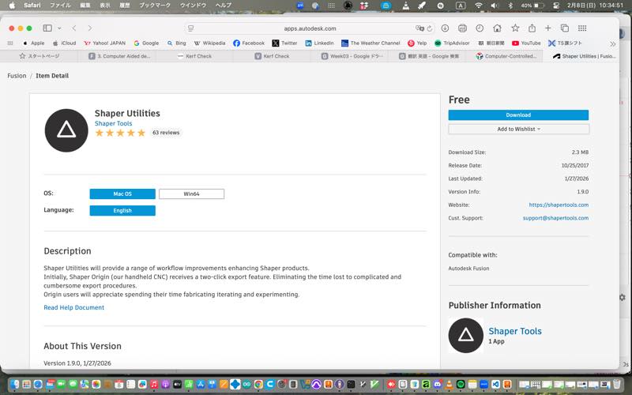Open the Apple bookmark in favorites bar
The image size is (632, 395).
pyautogui.click(x=34, y=43)
